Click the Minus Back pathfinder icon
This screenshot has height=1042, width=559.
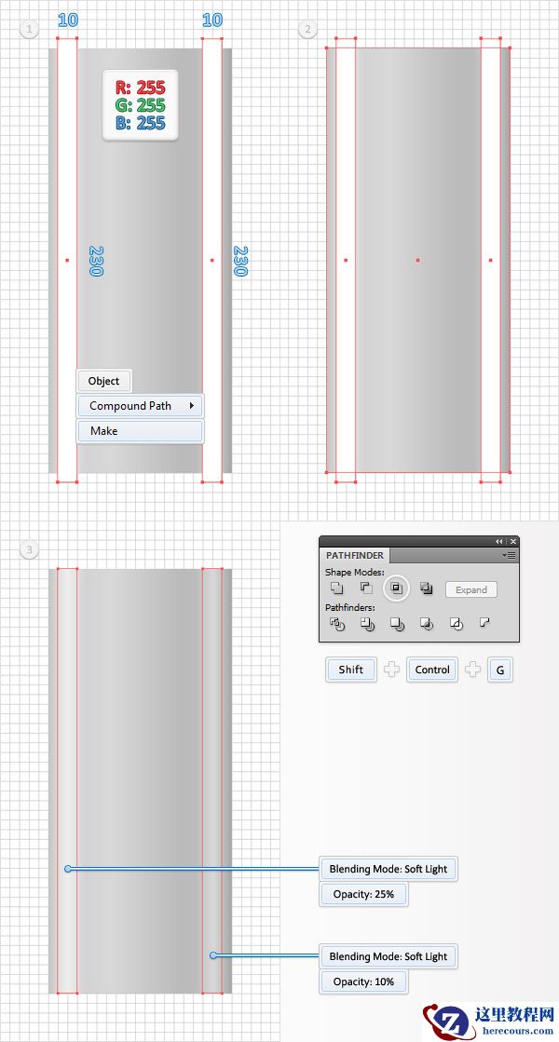point(484,623)
